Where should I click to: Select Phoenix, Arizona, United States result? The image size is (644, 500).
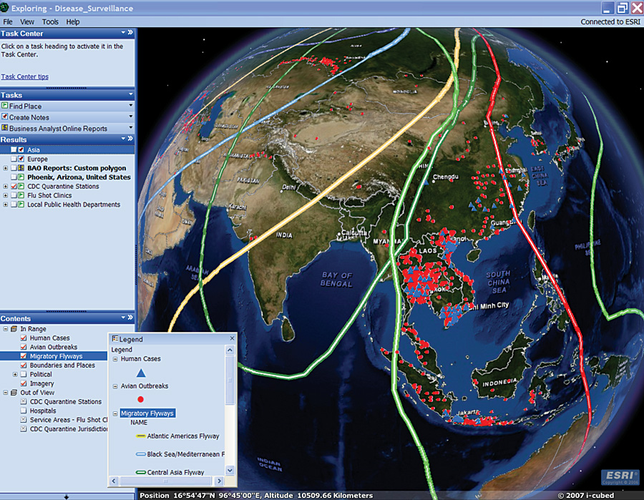point(79,177)
